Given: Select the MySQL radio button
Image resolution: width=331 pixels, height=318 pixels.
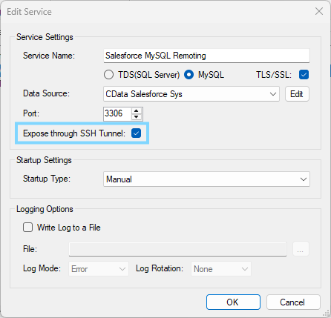Looking at the screenshot, I should tap(189, 74).
